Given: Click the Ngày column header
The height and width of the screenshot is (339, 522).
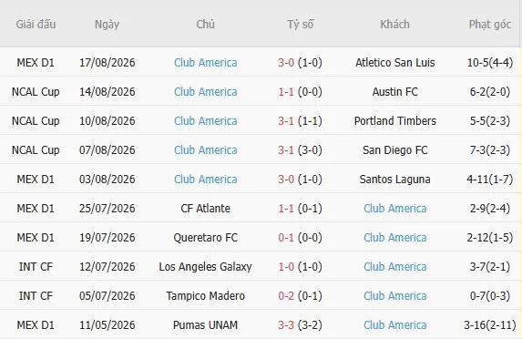Looking at the screenshot, I should 107,25.
